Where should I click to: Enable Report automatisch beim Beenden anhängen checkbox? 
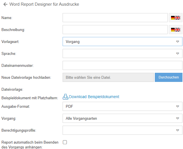[65, 142]
